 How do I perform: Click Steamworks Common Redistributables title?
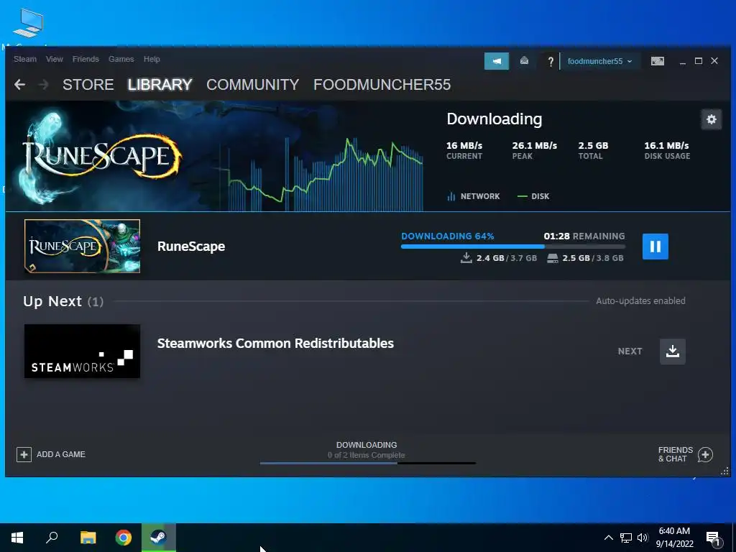coord(275,343)
